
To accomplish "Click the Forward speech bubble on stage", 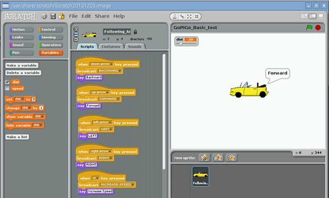I will point(277,73).
